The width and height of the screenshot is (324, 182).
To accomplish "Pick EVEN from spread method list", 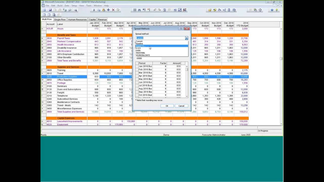I will pos(162,51).
